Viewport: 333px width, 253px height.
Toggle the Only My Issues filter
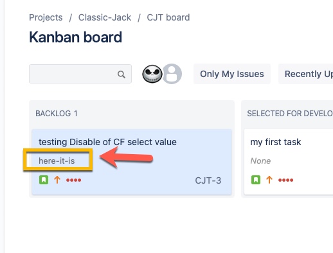click(x=232, y=74)
